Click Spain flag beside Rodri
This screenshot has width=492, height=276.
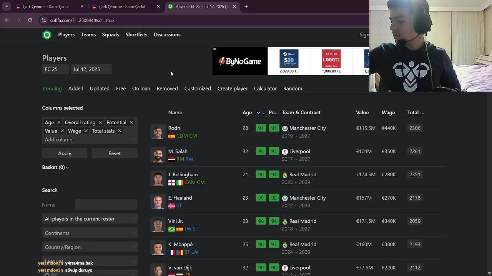pos(172,136)
